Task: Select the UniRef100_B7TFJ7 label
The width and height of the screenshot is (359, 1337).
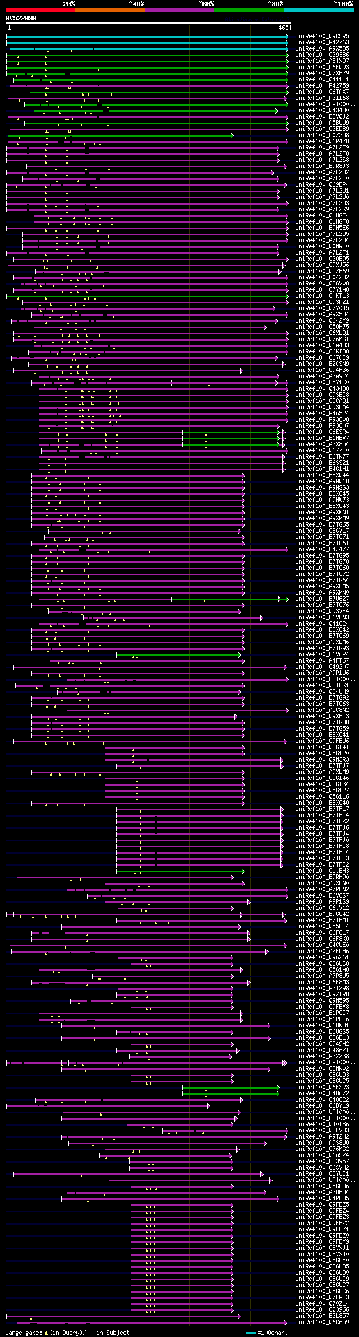Action: (322, 765)
